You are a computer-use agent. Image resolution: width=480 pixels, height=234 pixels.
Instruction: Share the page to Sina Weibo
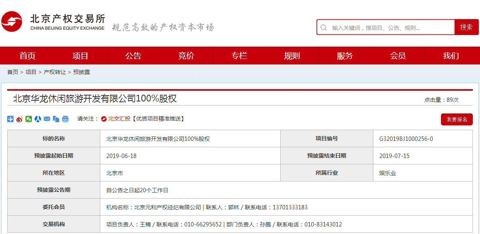[x=20, y=119]
